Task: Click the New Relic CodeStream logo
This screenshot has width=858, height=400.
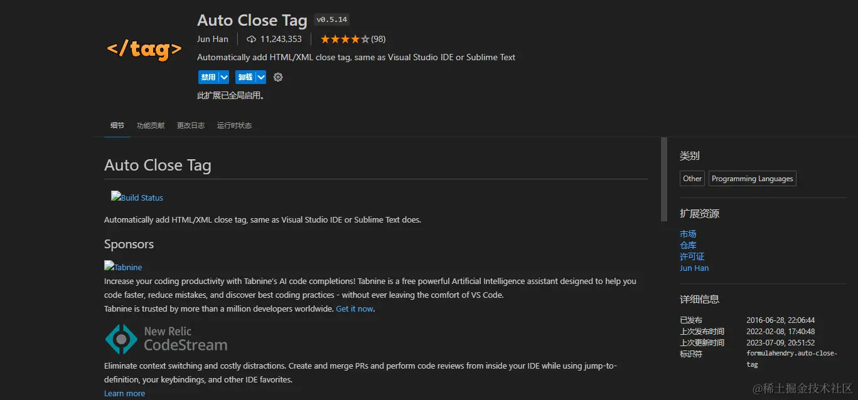Action: click(166, 339)
